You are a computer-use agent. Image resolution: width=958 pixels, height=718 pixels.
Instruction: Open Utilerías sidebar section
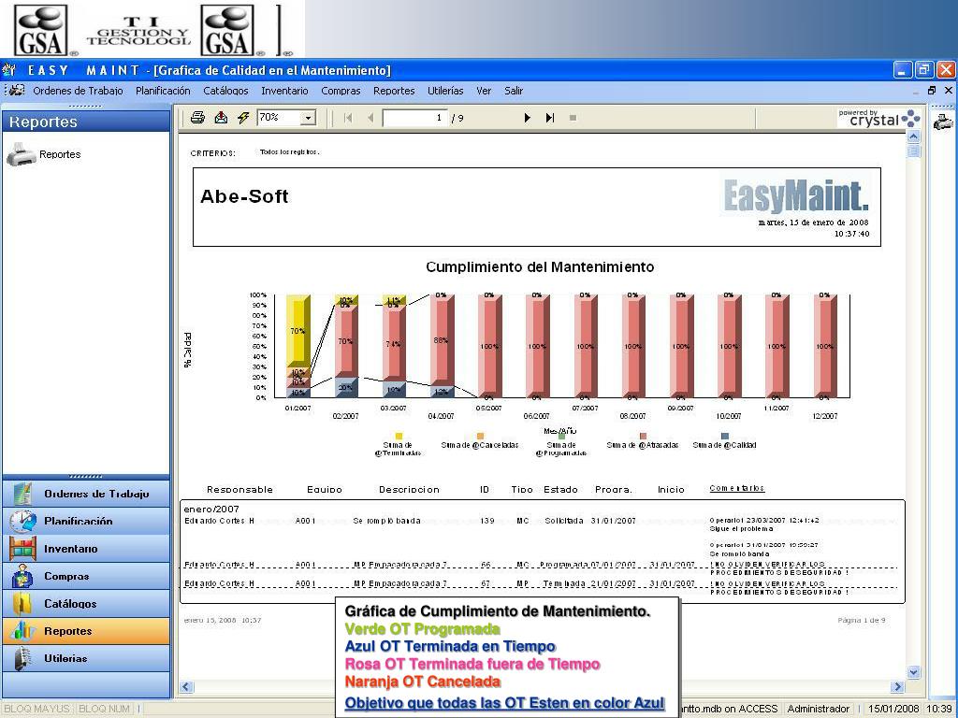86,658
